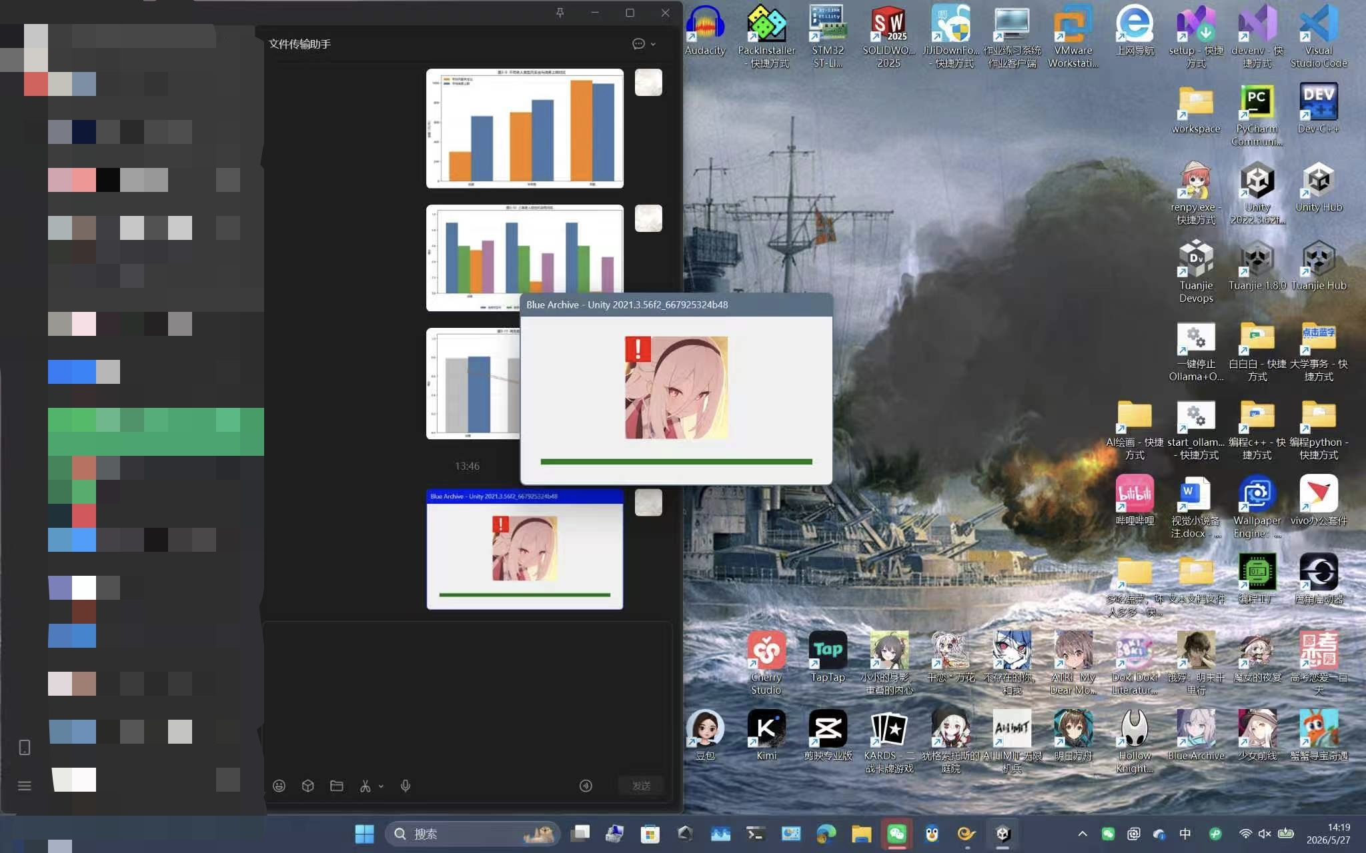The width and height of the screenshot is (1366, 853).
Task: Open the WeChat hamburger menu
Action: 25,786
